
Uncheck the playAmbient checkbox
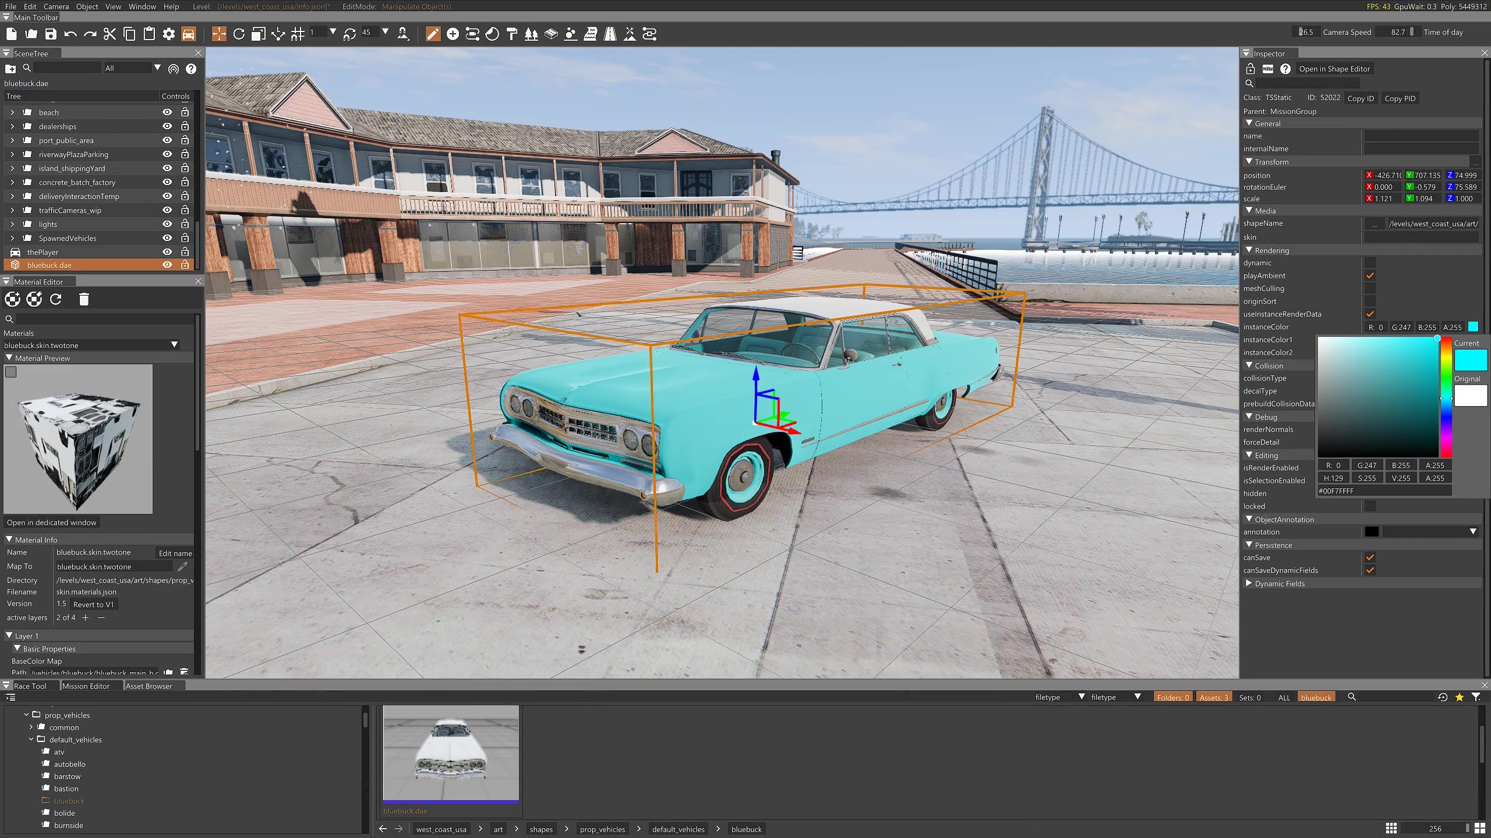click(1370, 276)
